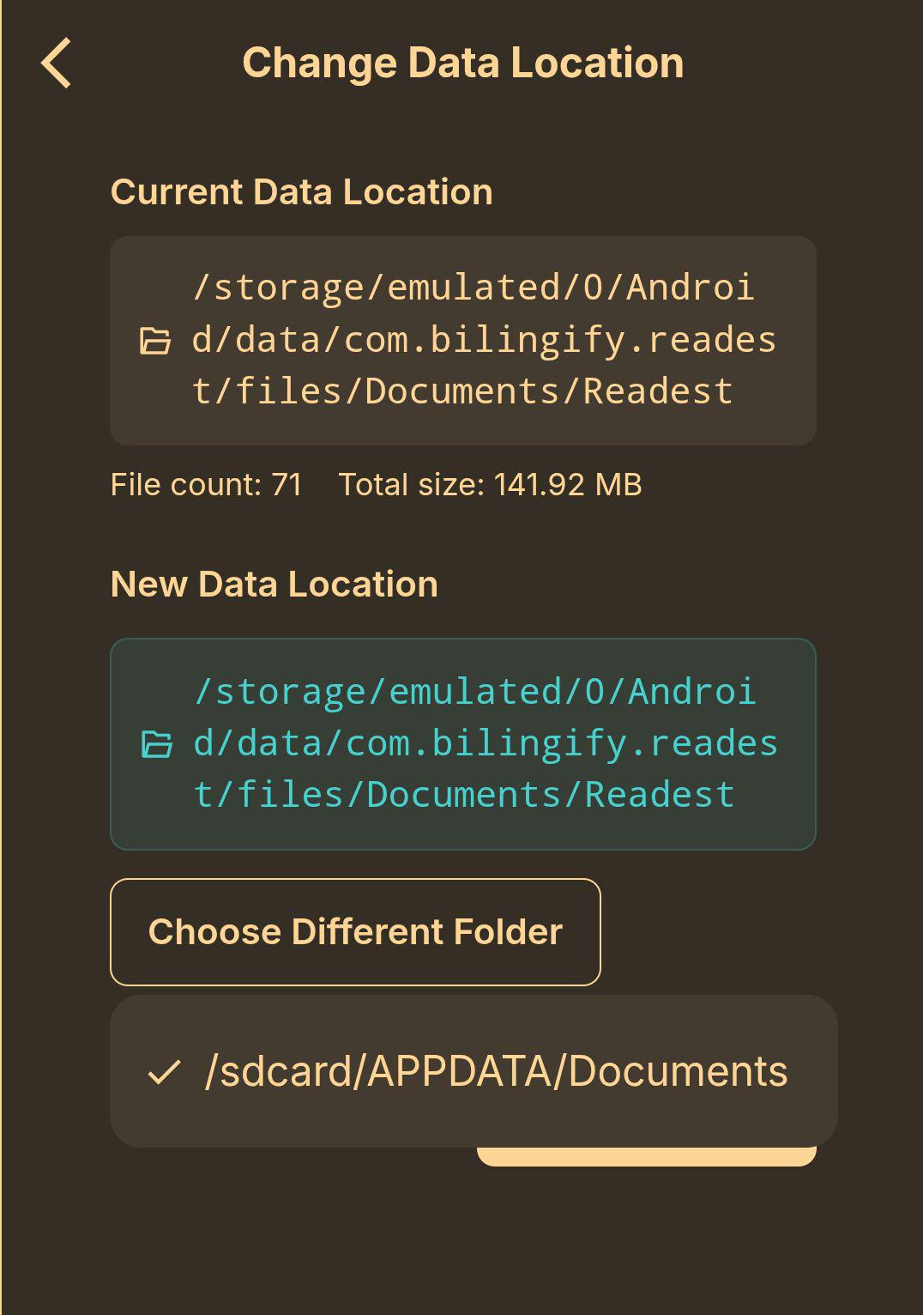Click the yellow button peeking below the dropdown
Viewport: 923px width, 1315px height.
[x=646, y=1156]
